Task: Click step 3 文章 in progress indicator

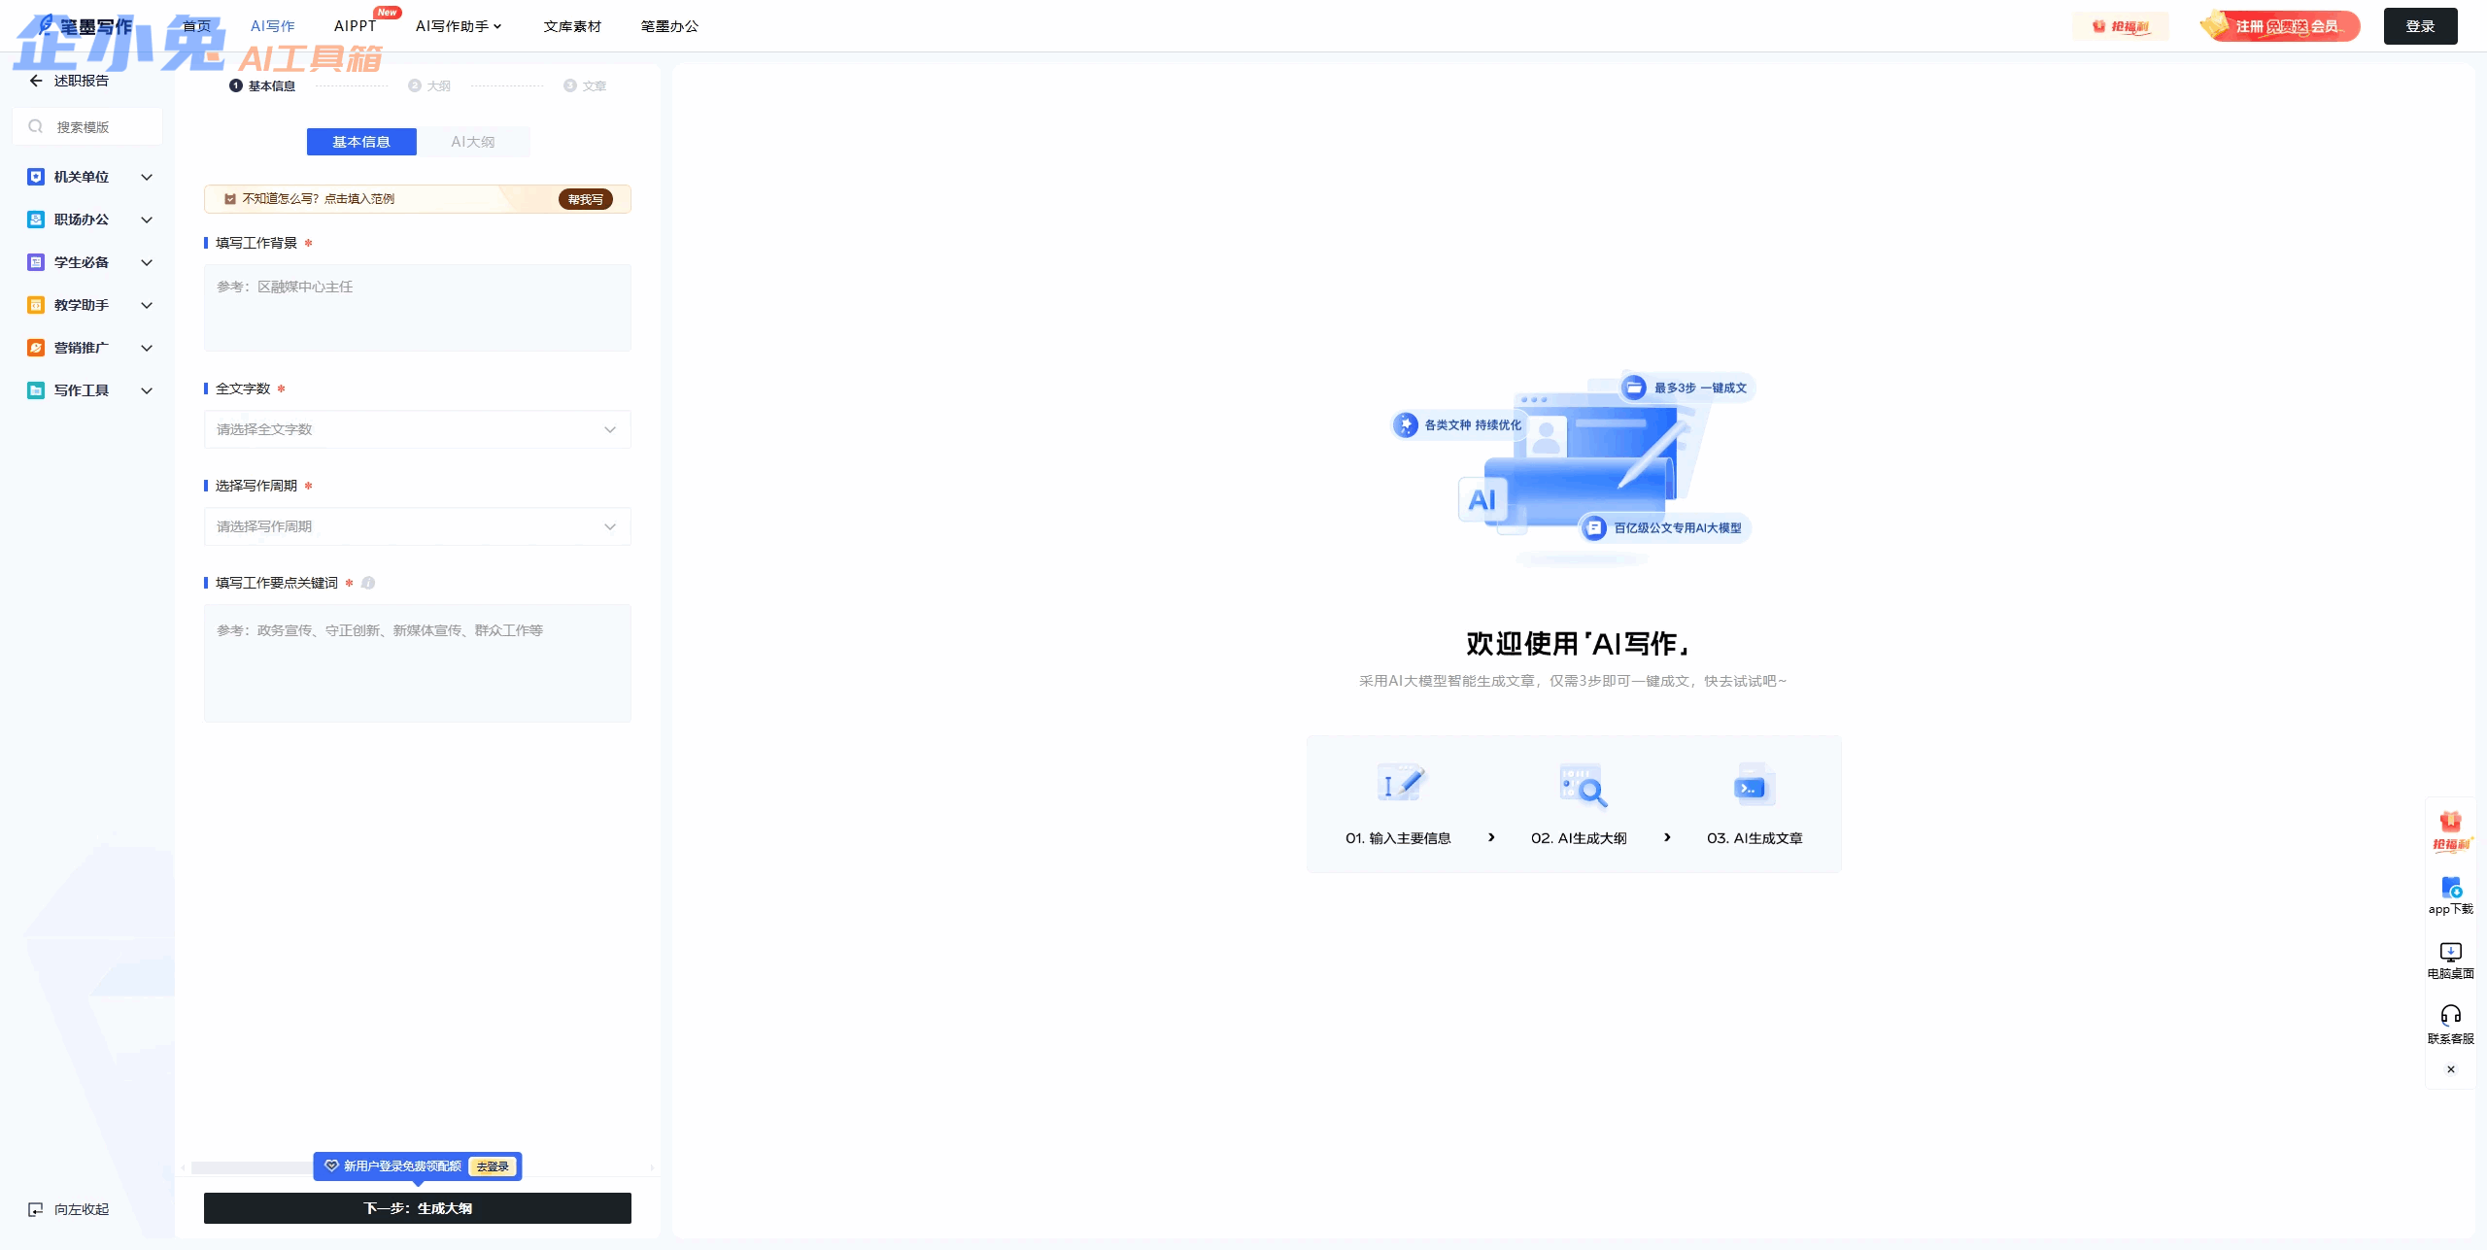Action: tap(585, 85)
